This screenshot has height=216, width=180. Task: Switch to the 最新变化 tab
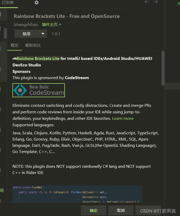coord(33,45)
